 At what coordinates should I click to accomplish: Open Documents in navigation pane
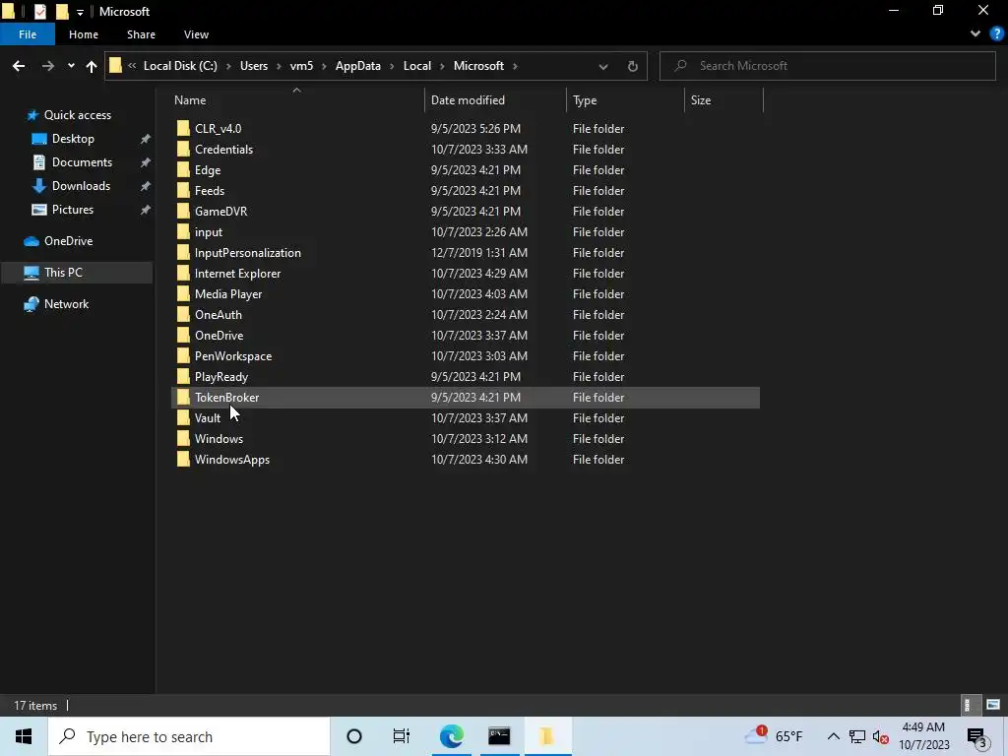click(82, 162)
